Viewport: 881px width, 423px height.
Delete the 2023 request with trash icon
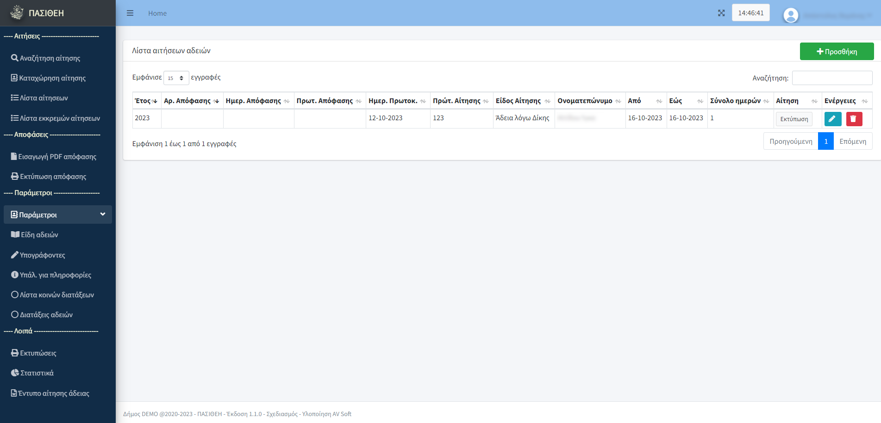tap(854, 119)
